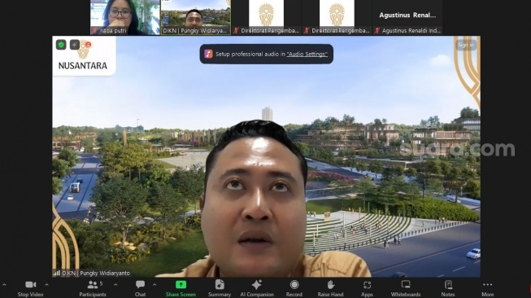This screenshot has width=531, height=298.
Task: Select Agustinus Renaldi participant tile
Action: [407, 17]
